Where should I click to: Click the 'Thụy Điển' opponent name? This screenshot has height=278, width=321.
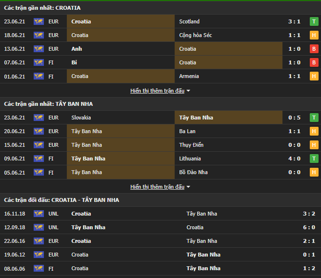192,145
